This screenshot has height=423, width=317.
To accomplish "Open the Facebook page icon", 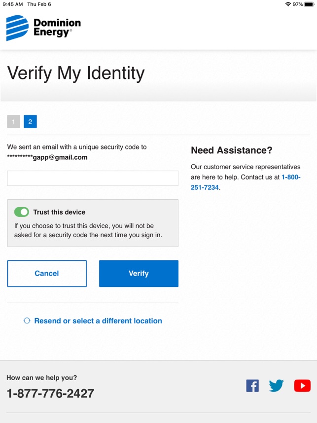I will coord(252,386).
